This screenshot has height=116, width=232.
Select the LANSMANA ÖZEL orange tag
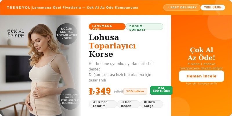[x=107, y=26]
